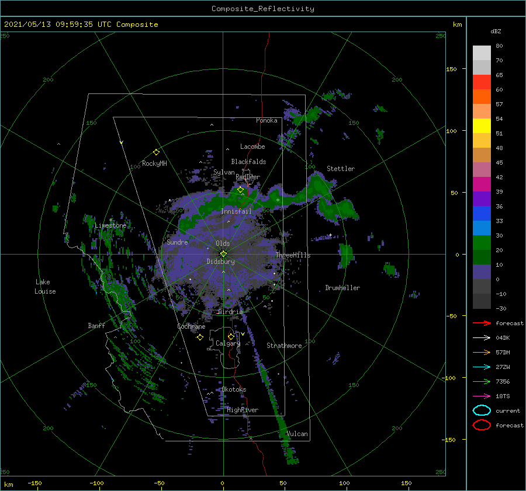Click the Limestone label
The height and width of the screenshot is (491, 526).
click(110, 225)
